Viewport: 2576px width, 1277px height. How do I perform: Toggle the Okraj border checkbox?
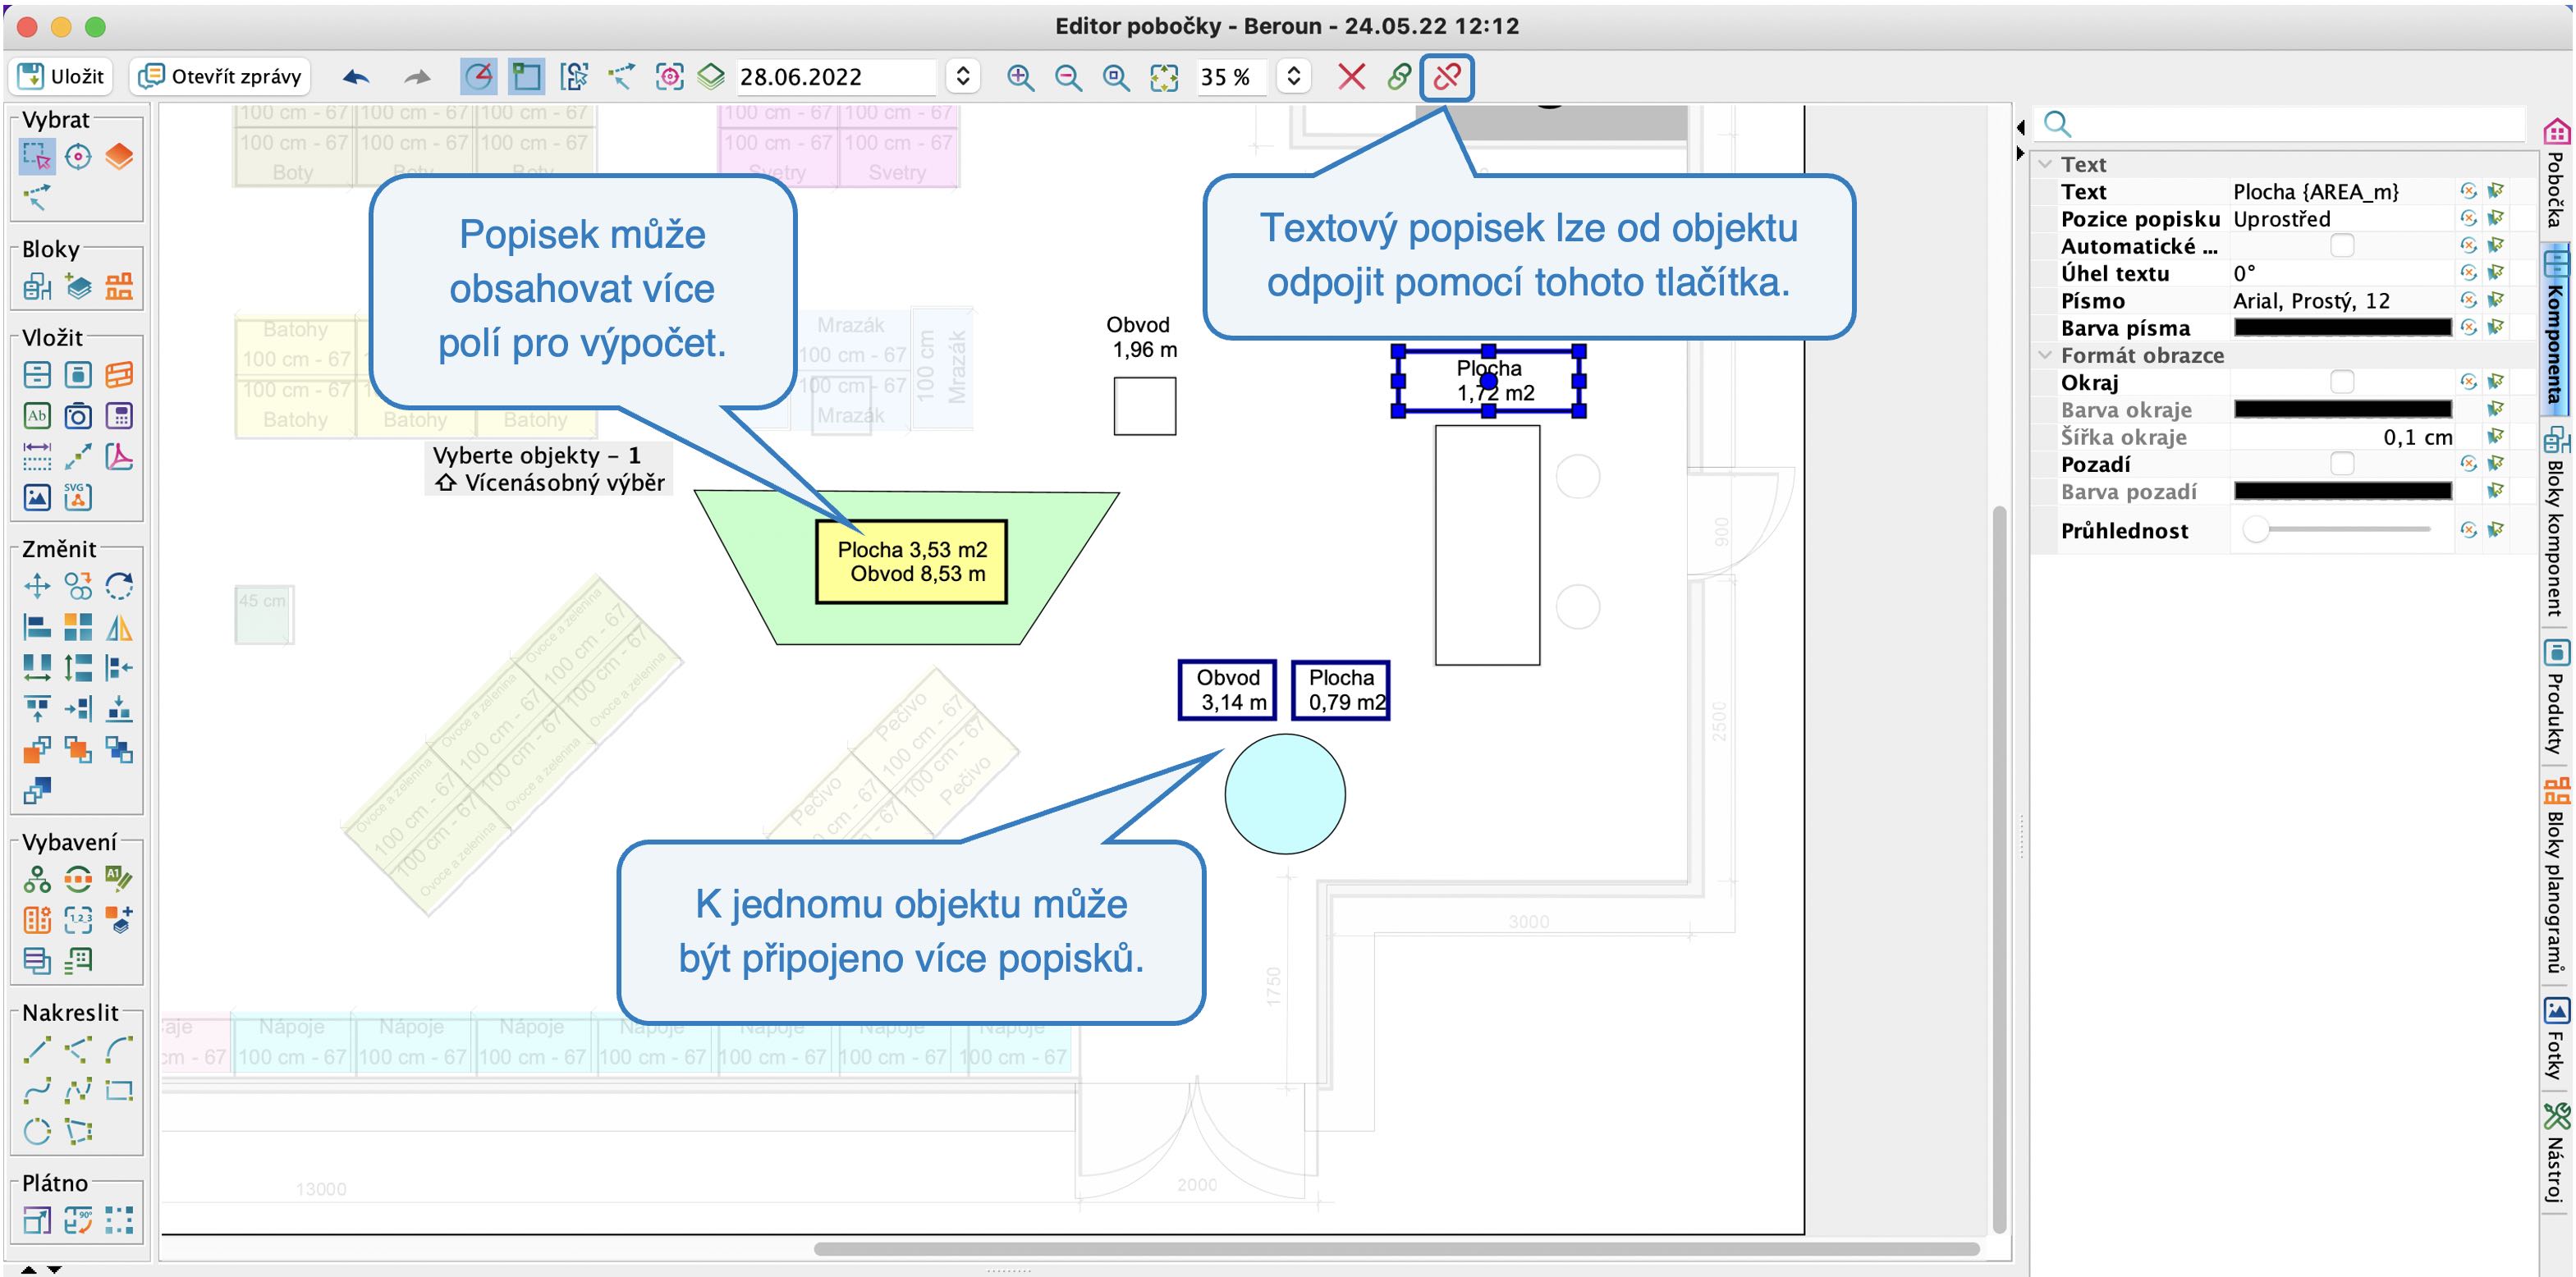[2341, 382]
